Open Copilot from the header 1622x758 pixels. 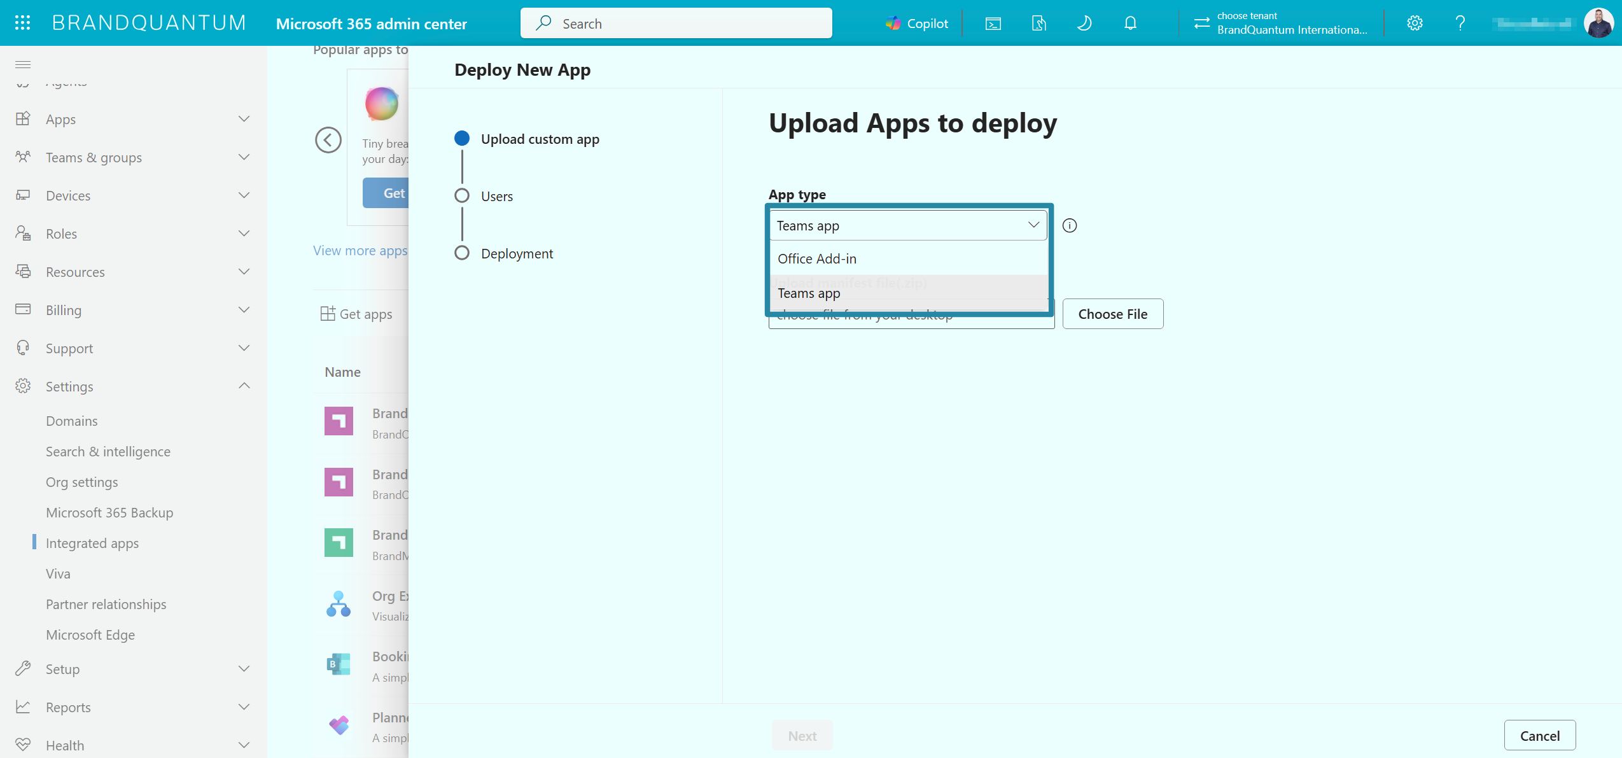pyautogui.click(x=916, y=24)
